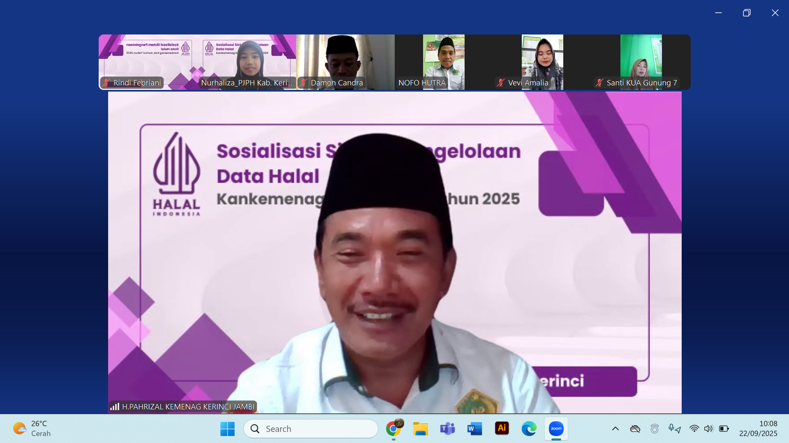Click the Zoom app taskbar icon

point(556,429)
